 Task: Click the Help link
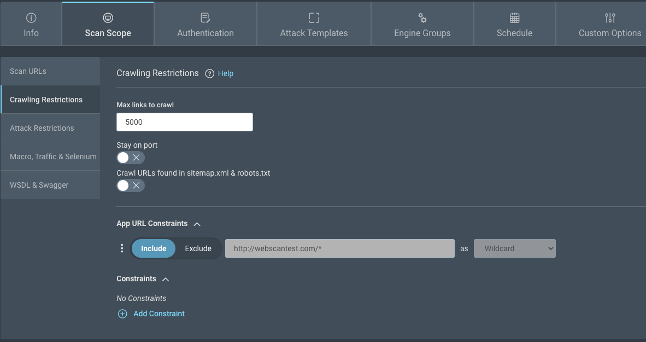(226, 74)
